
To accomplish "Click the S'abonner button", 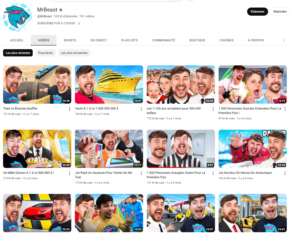I will pos(257,11).
